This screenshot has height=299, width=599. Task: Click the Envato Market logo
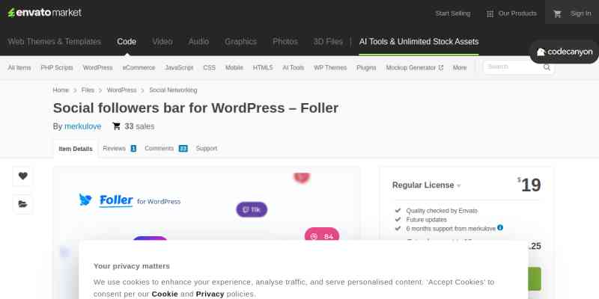[45, 13]
